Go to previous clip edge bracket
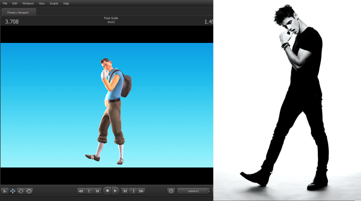 (x=89, y=191)
